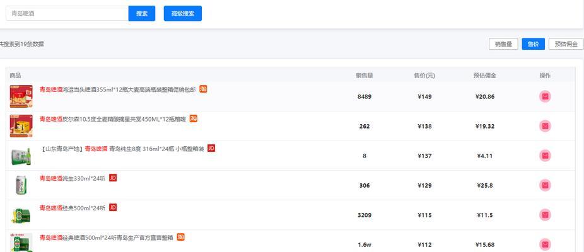Click commission value ¥19.32
The image size is (584, 252).
point(485,127)
